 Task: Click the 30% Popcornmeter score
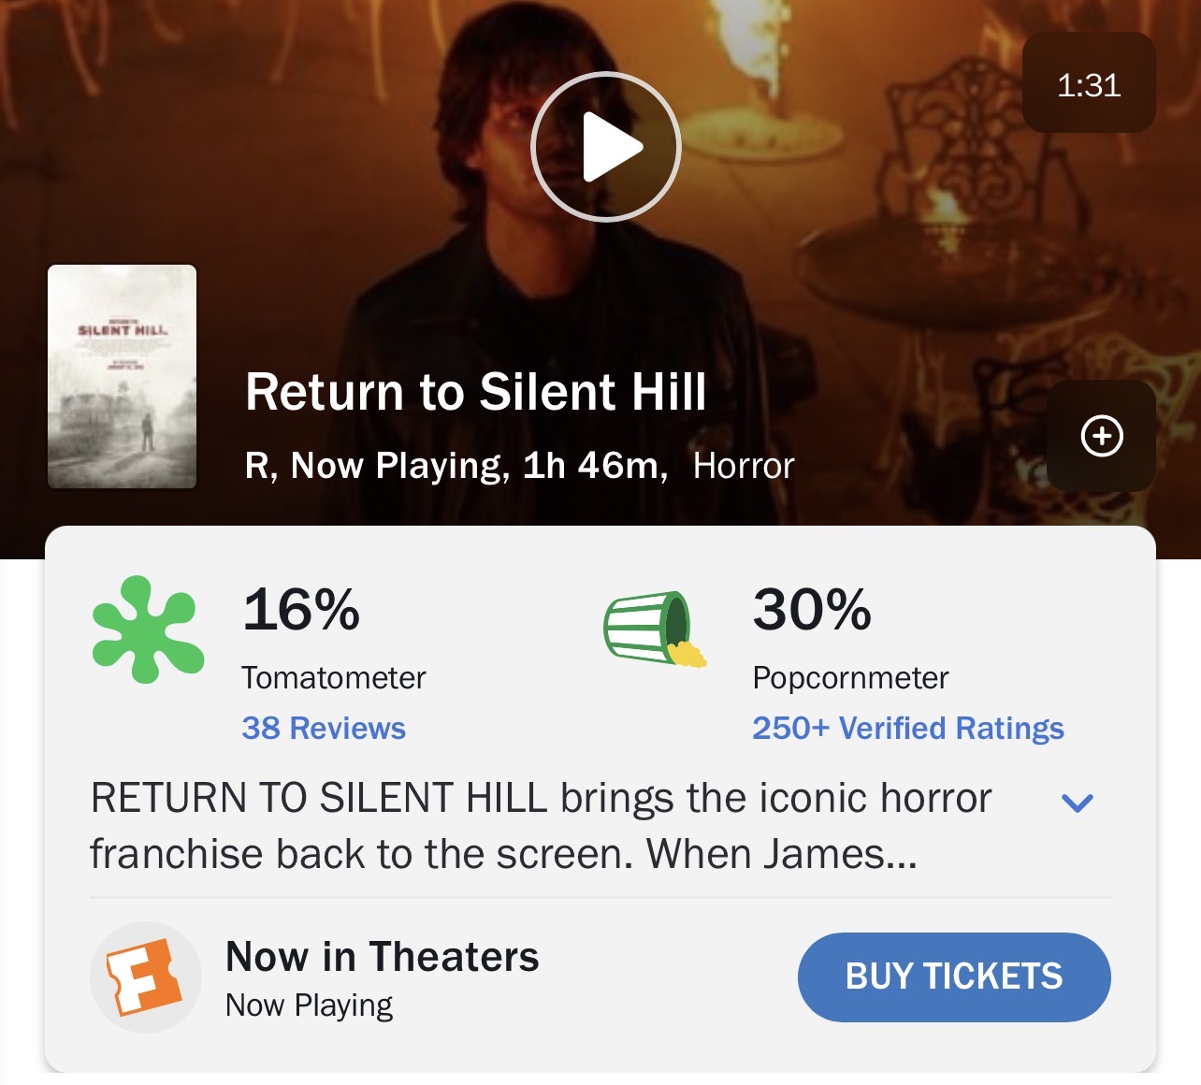(812, 610)
